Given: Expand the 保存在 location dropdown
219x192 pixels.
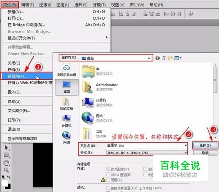Looking at the screenshot, I should pos(149,58).
